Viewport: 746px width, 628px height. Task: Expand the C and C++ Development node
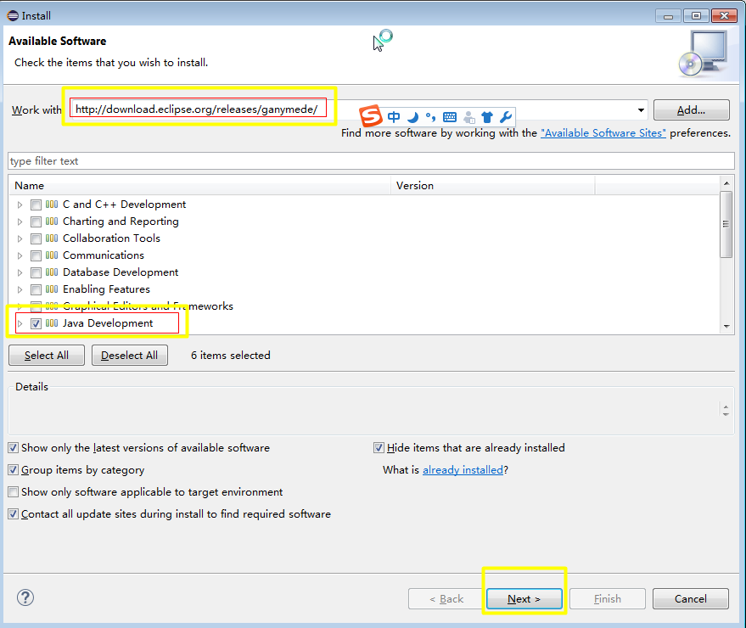point(20,205)
